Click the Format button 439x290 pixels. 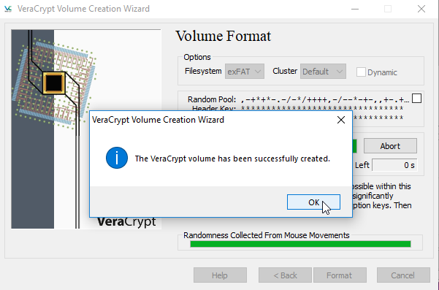click(x=340, y=275)
